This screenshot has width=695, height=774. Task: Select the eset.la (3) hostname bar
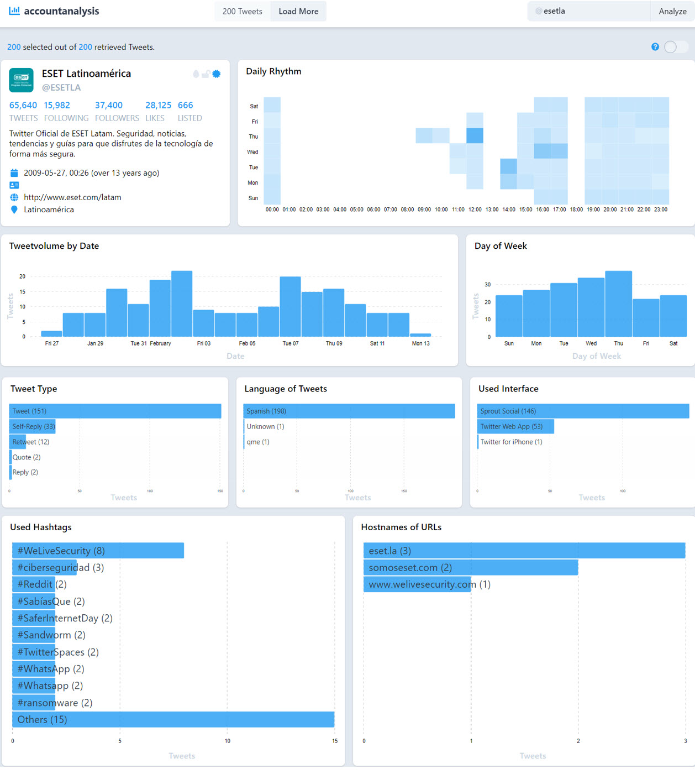click(x=524, y=551)
